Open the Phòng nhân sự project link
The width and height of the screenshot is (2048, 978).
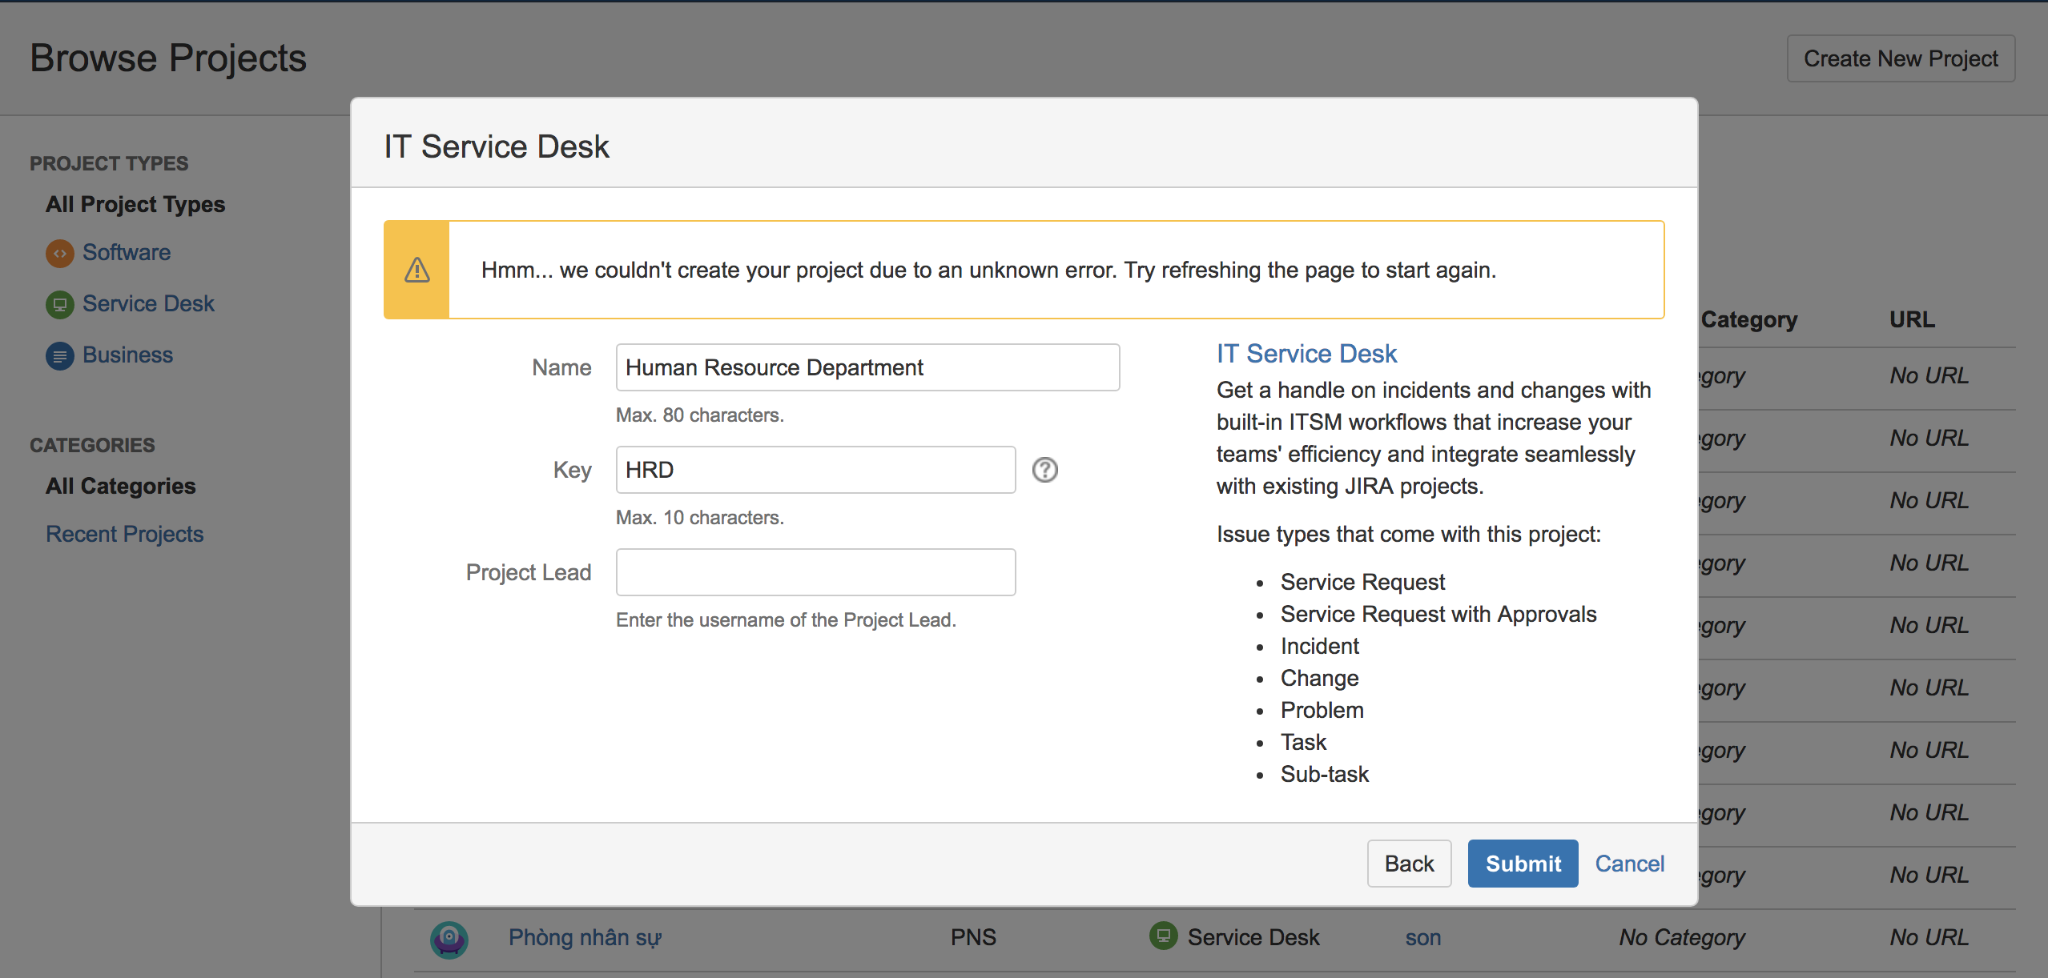coord(585,937)
